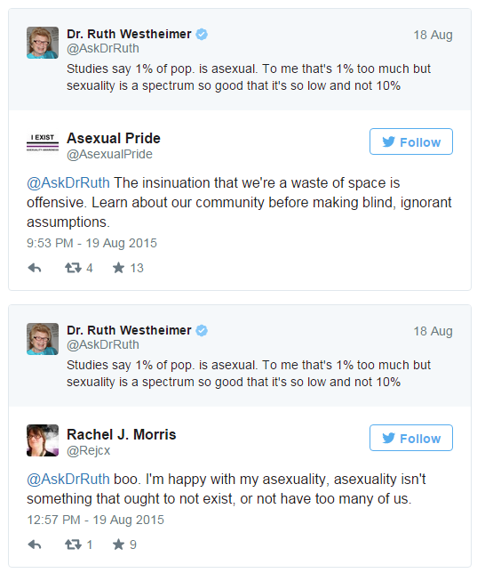
Task: Click verified badge in second Dr. Ruth tweet
Action: pos(202,331)
